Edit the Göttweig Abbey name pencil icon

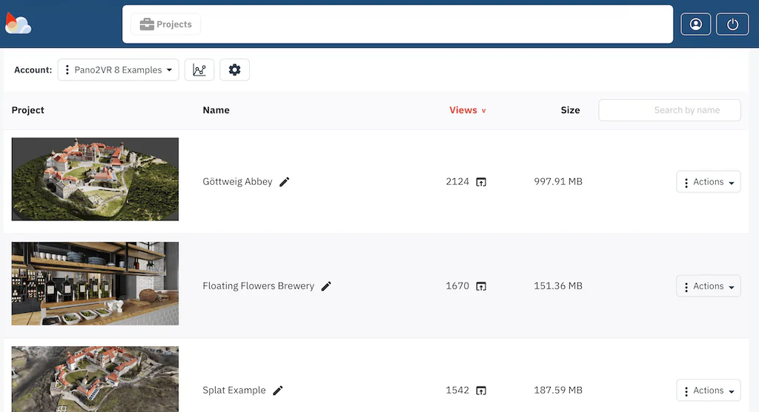[x=285, y=182]
